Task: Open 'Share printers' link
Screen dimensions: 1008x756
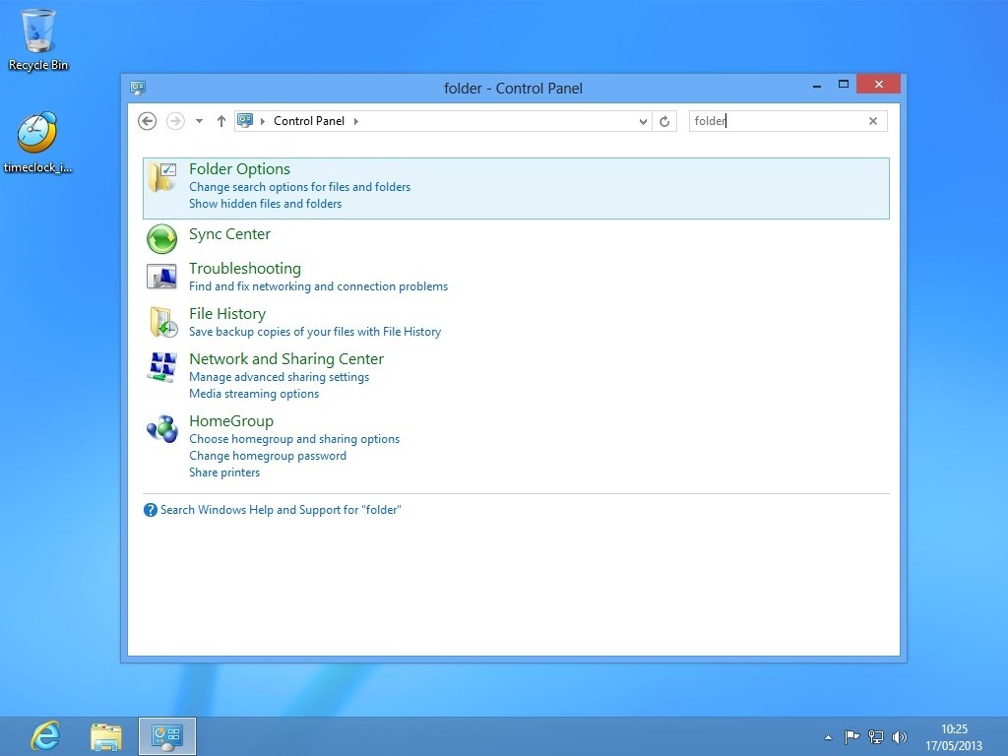Action: 224,472
